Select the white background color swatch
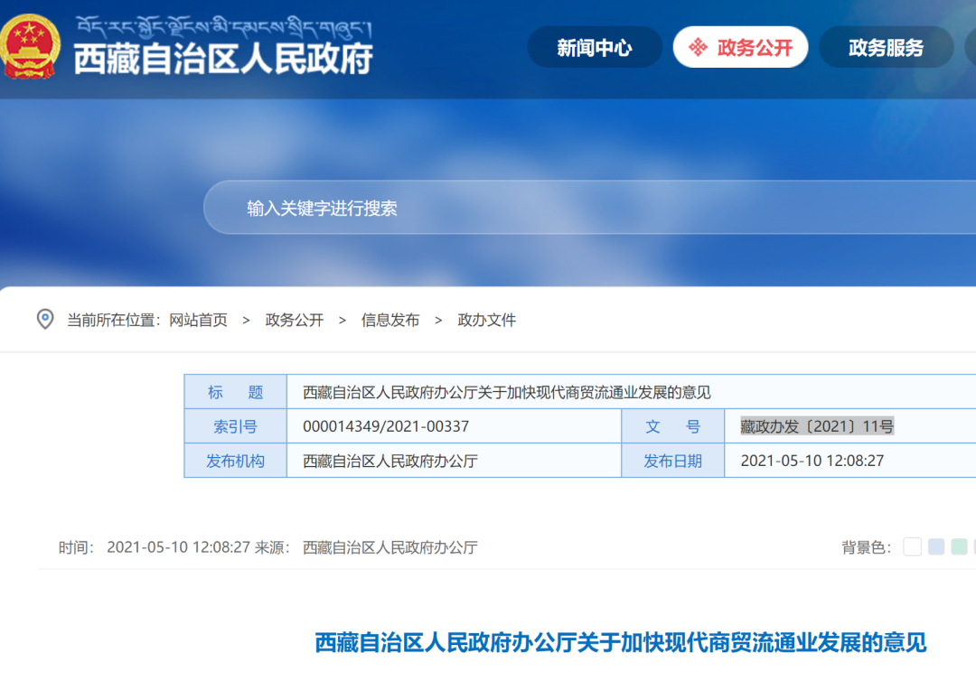Viewport: 976px width, 681px height. click(912, 546)
